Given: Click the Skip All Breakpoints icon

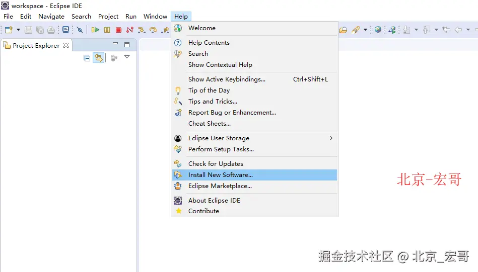Looking at the screenshot, I should (80, 30).
